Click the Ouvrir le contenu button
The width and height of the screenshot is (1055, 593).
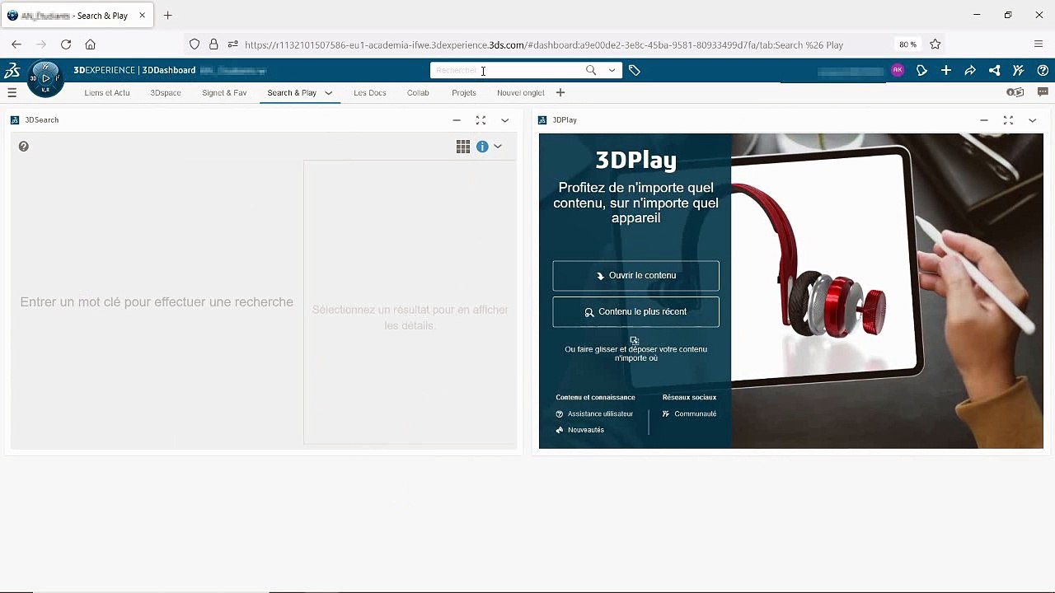[x=635, y=276]
